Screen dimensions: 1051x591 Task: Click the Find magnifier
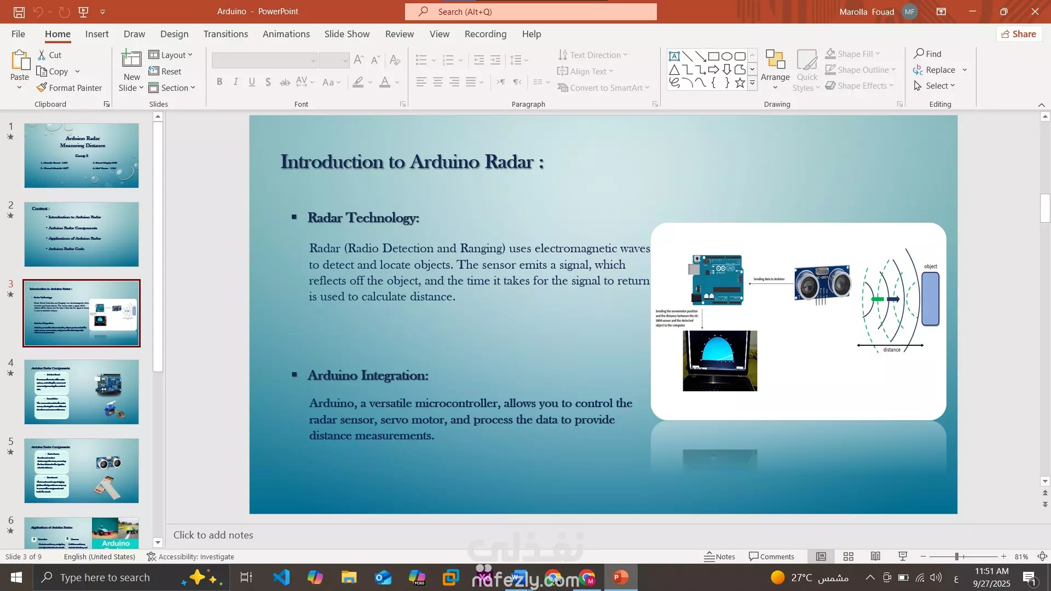coord(927,54)
